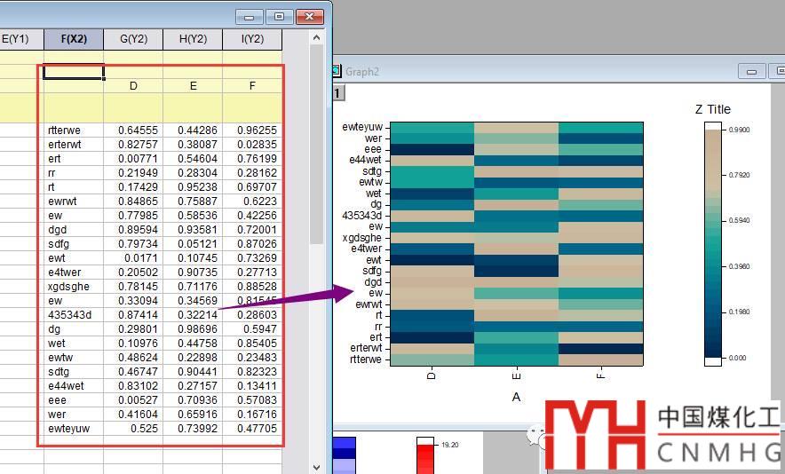
Task: Click the Graph2 window icon
Action: (x=337, y=71)
